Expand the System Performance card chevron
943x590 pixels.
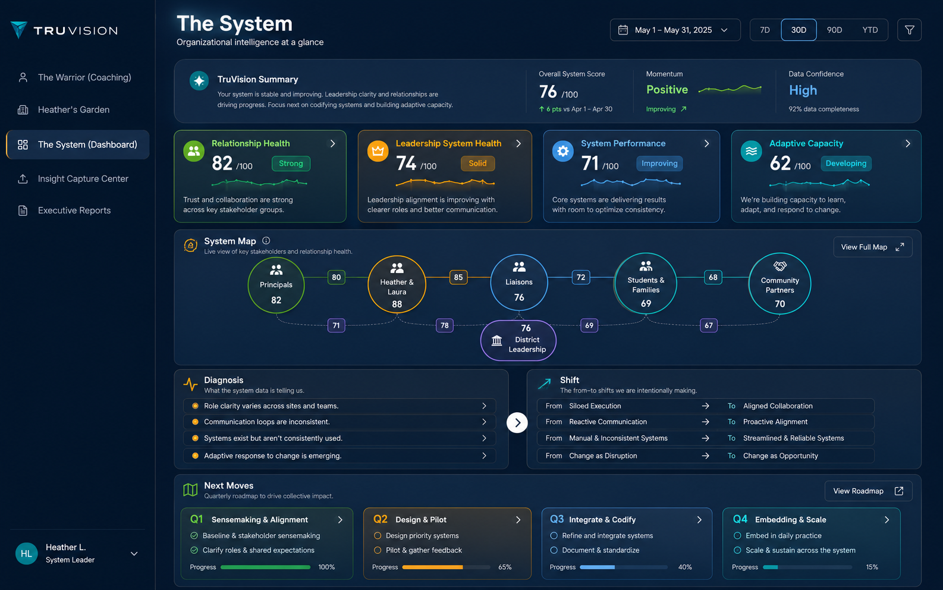[x=706, y=143]
